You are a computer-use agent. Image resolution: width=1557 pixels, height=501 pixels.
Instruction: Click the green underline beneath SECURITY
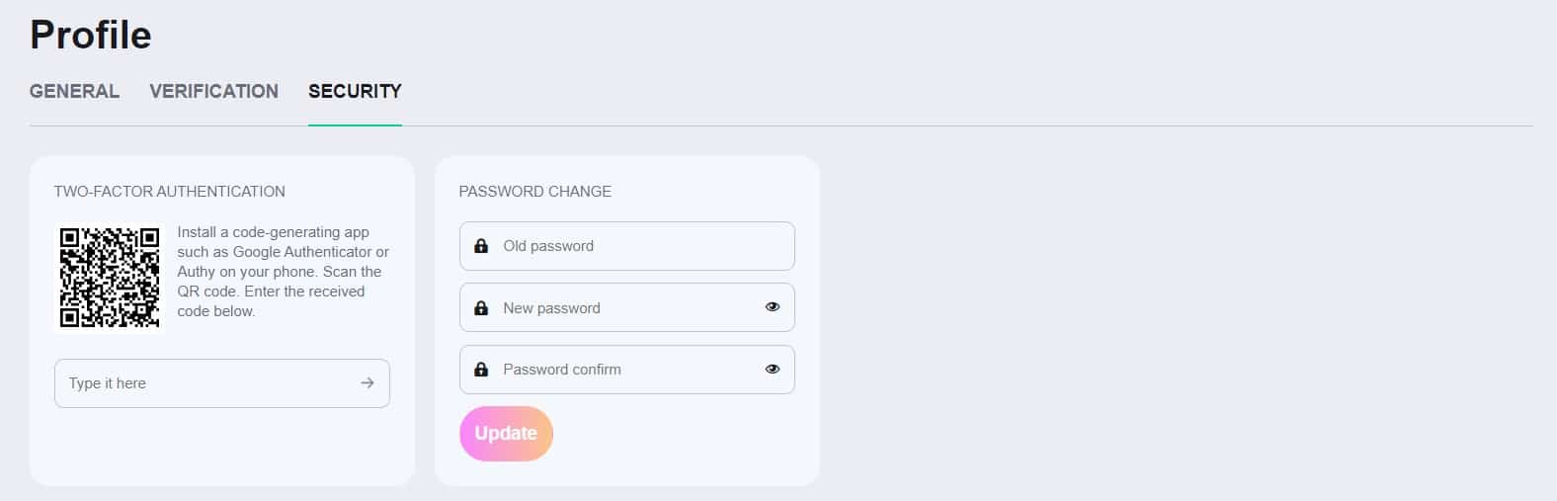tap(355, 125)
